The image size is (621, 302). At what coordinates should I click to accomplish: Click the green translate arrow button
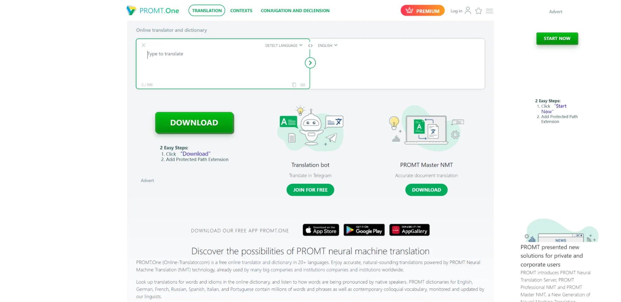point(310,63)
